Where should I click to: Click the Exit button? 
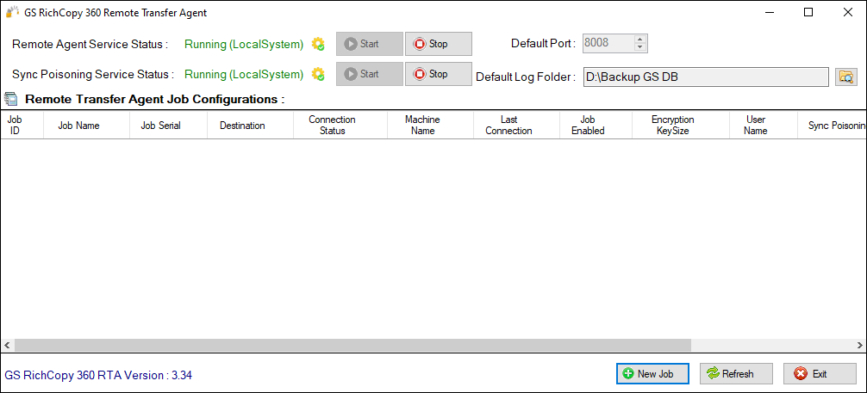tap(820, 374)
